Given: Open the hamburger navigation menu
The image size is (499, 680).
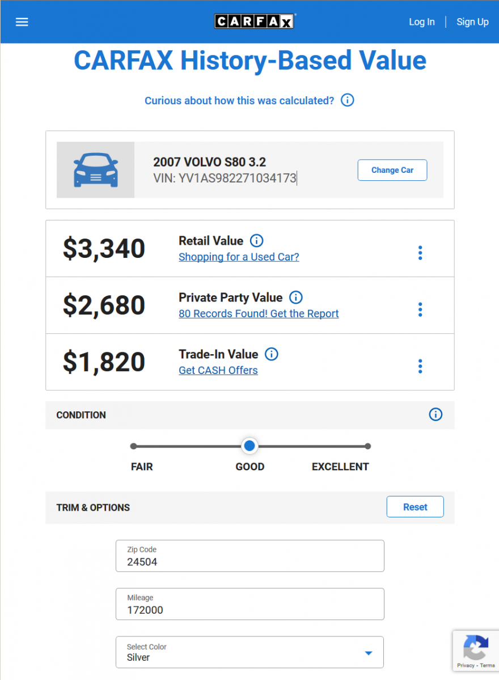Looking at the screenshot, I should tap(22, 22).
